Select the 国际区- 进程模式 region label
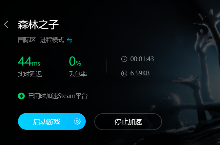 [x=41, y=40]
